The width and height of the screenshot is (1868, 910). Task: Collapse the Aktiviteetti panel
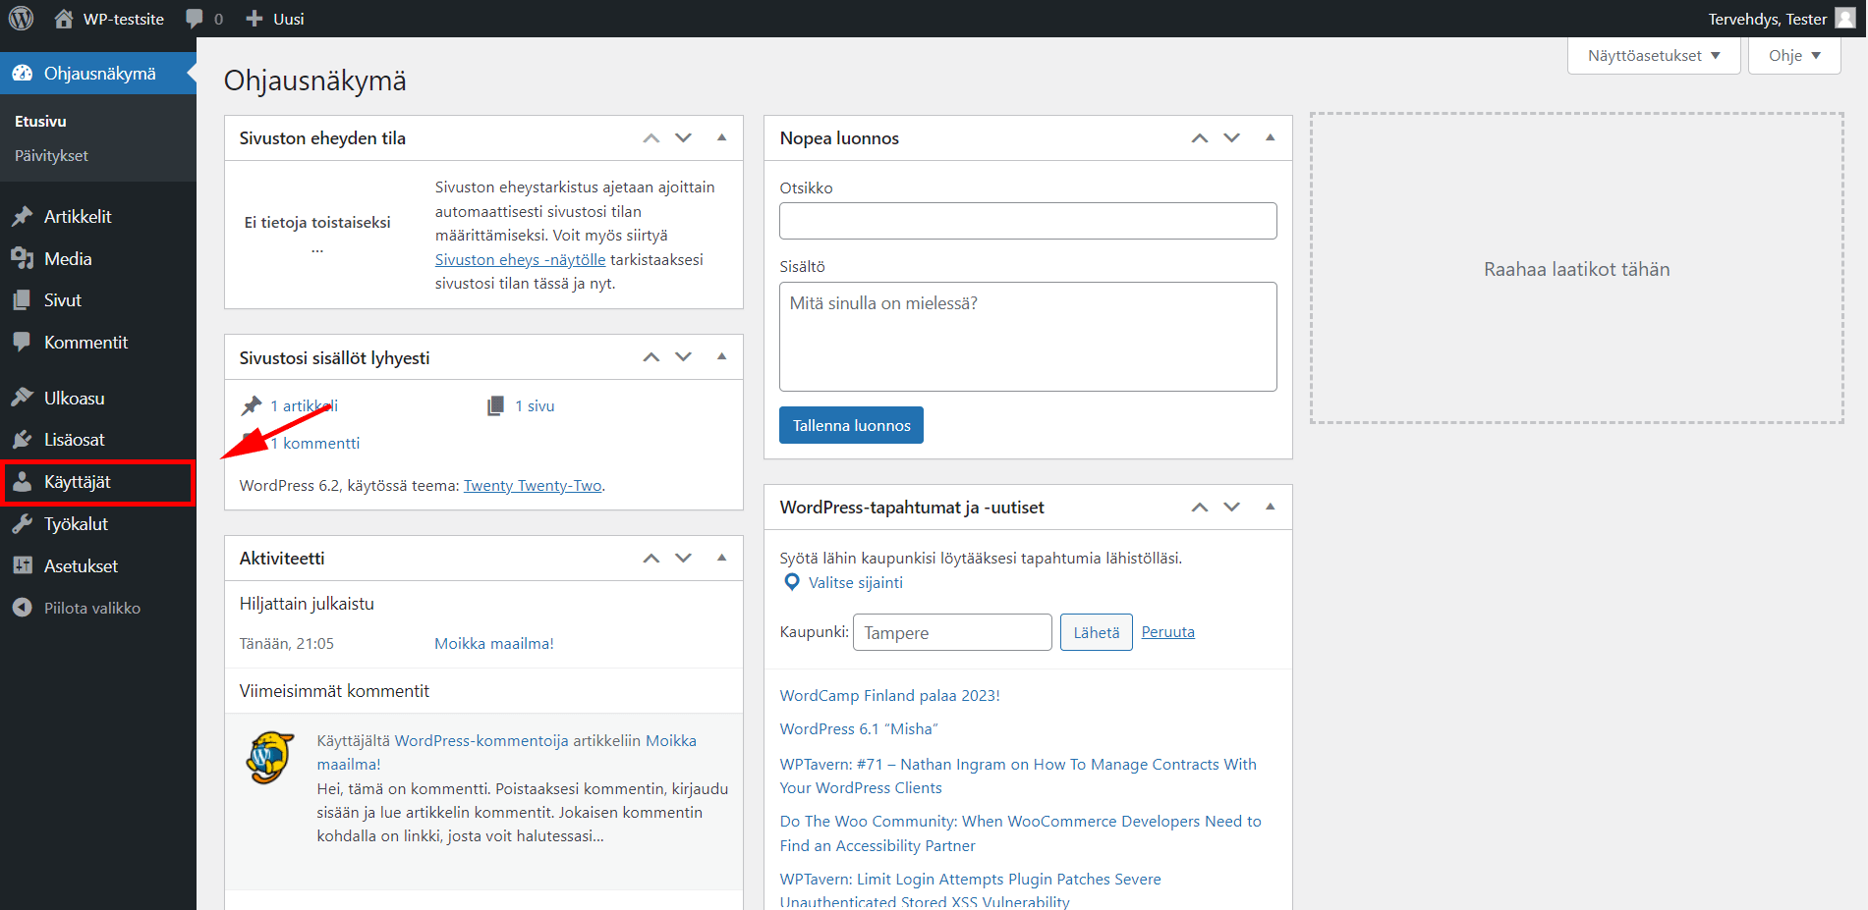pyautogui.click(x=722, y=558)
